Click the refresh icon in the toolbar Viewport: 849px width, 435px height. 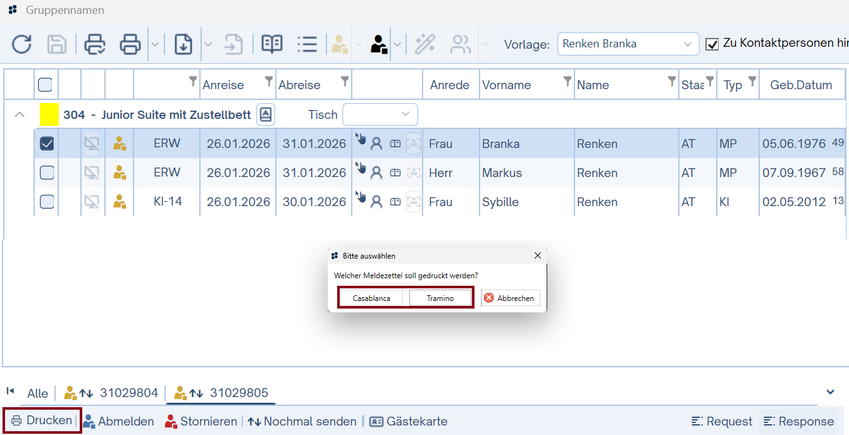pyautogui.click(x=22, y=44)
